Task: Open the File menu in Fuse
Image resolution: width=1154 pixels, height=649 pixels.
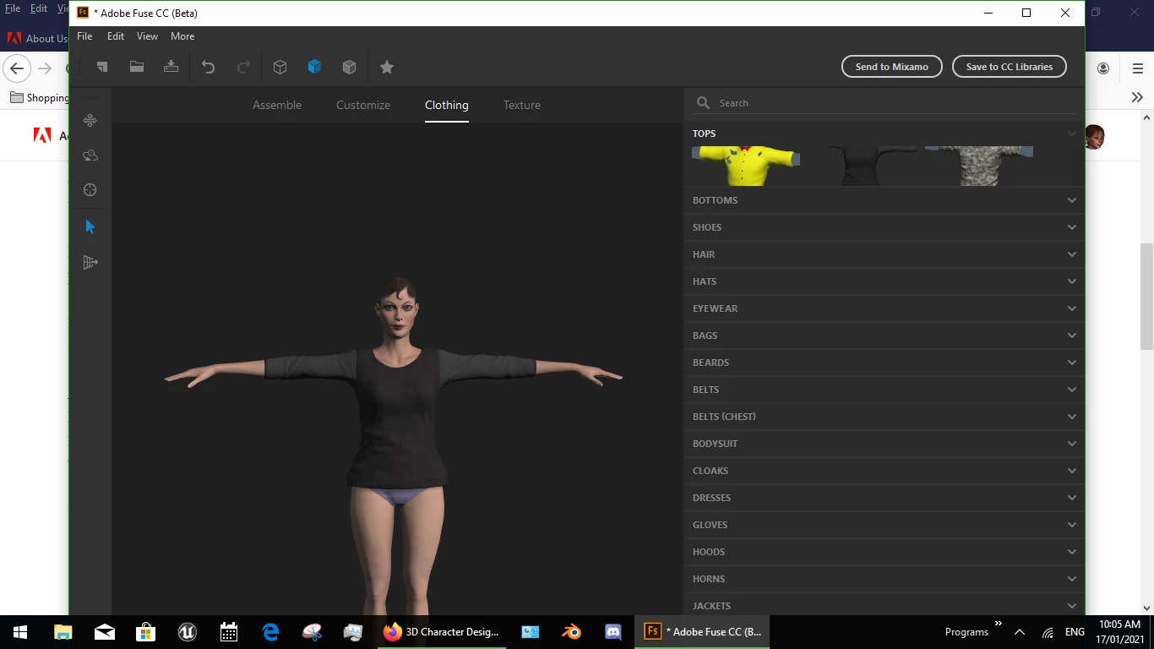Action: click(84, 36)
